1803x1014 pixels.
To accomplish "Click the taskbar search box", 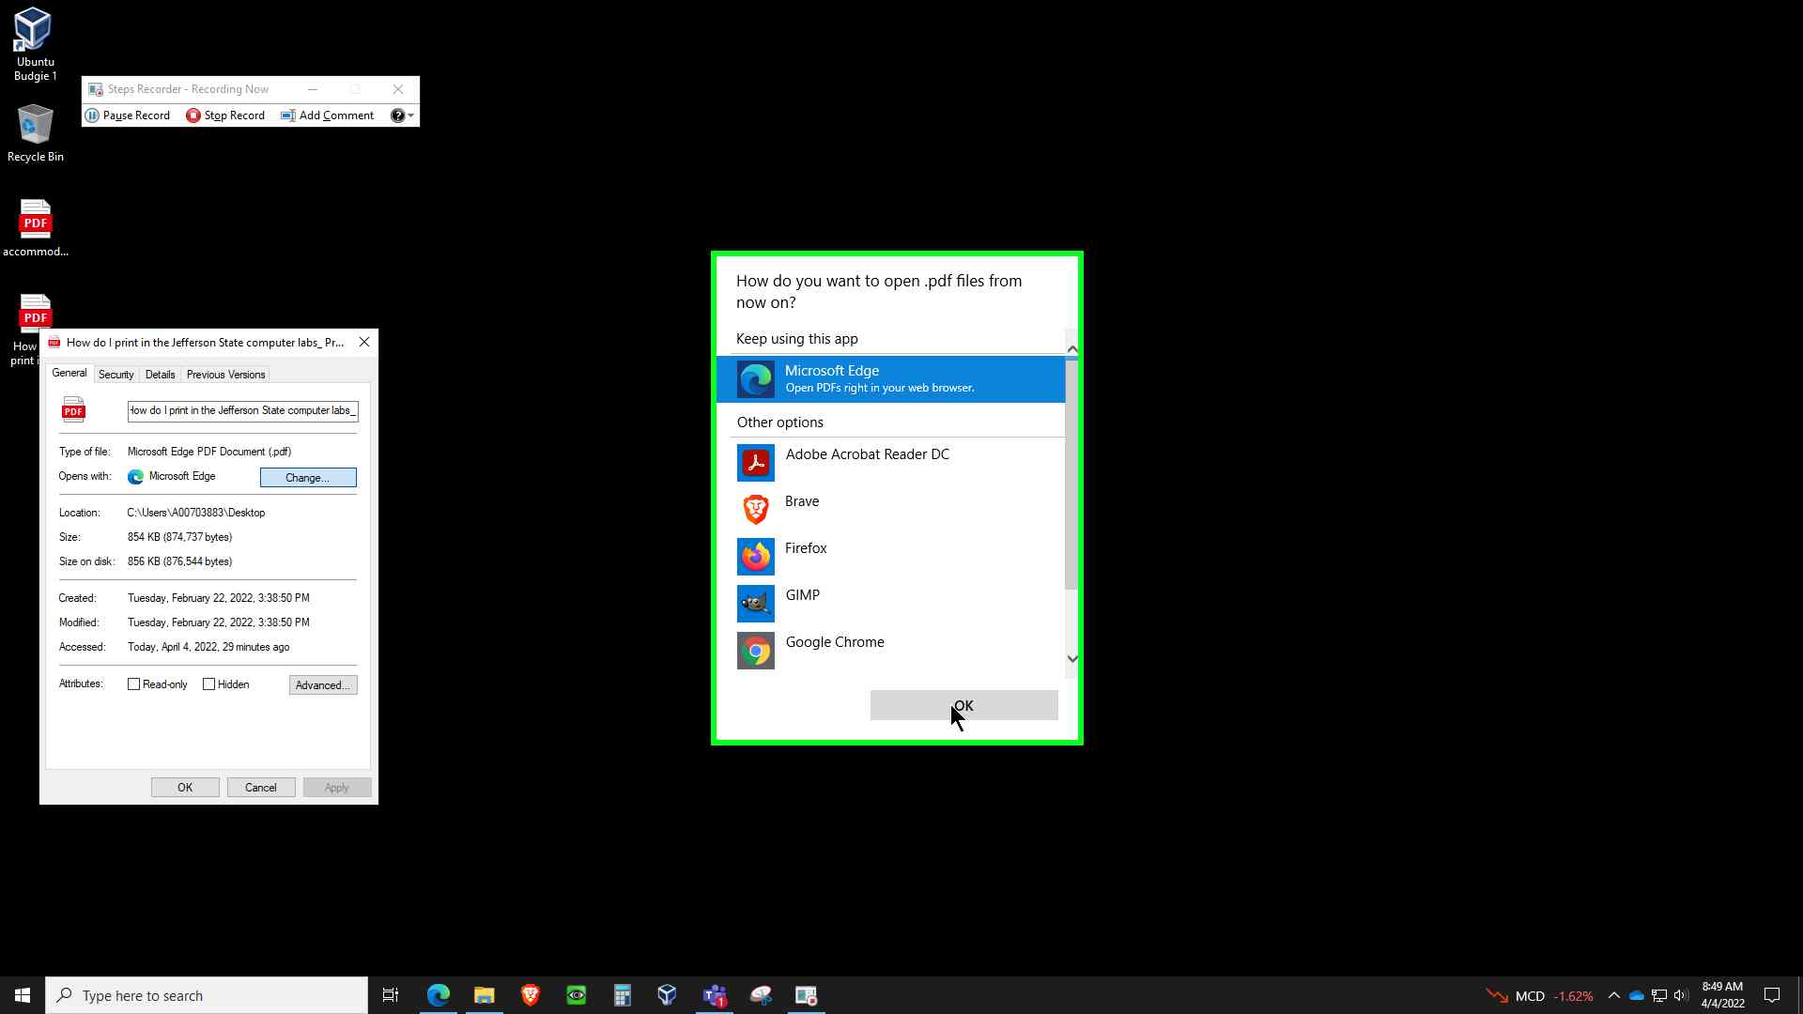I will 207,995.
